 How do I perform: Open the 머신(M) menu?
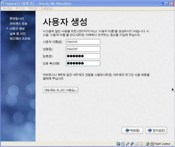7,8
